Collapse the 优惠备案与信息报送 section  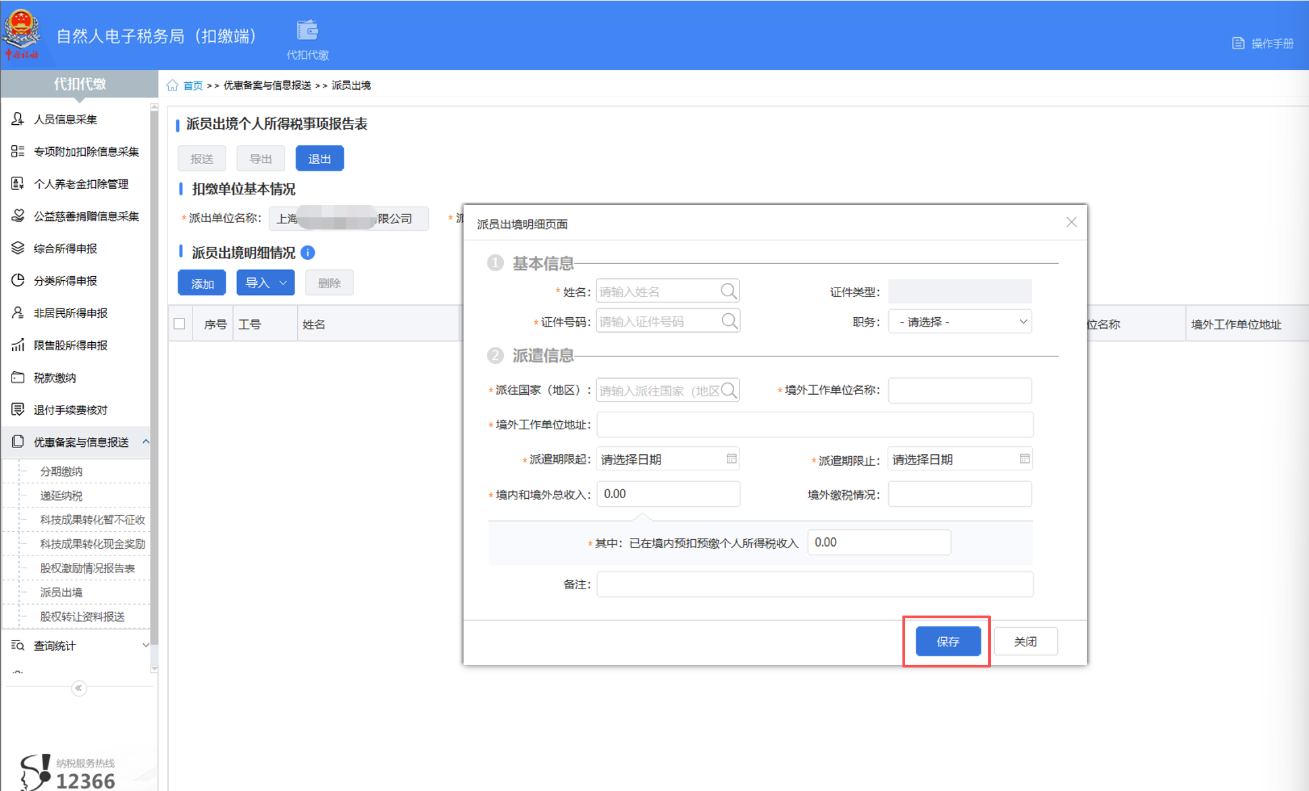tap(147, 442)
